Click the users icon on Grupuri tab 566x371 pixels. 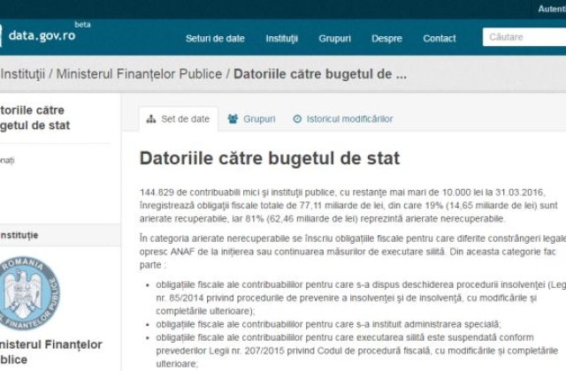[x=233, y=119]
